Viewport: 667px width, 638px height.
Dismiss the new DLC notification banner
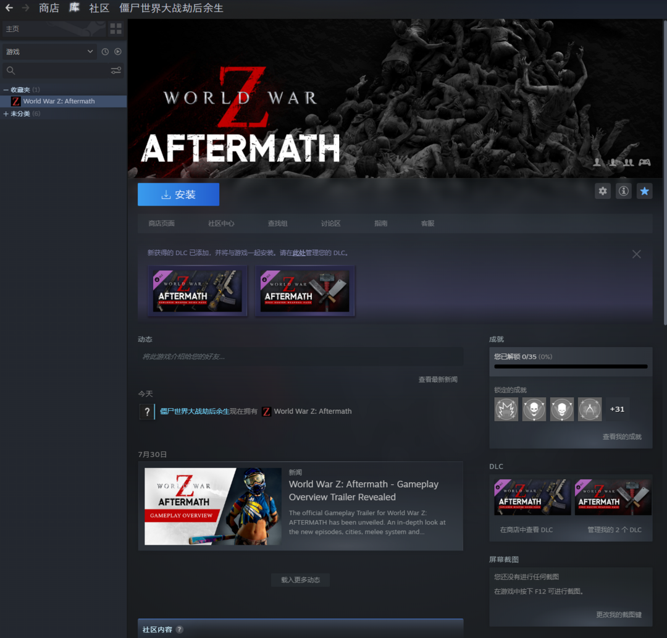[x=636, y=254]
